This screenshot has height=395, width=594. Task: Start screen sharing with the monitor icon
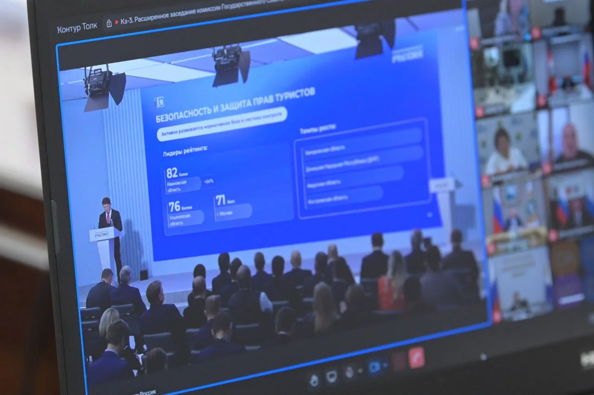coord(331,376)
